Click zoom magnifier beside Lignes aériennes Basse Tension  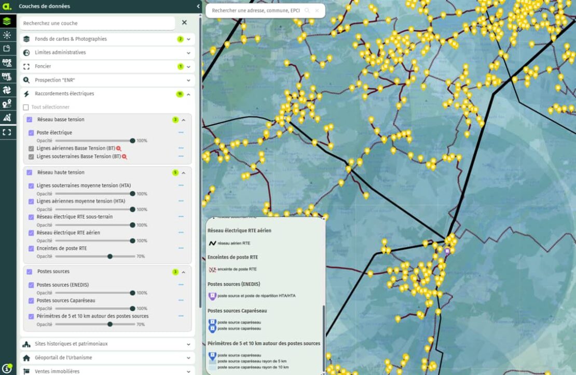[x=119, y=149]
